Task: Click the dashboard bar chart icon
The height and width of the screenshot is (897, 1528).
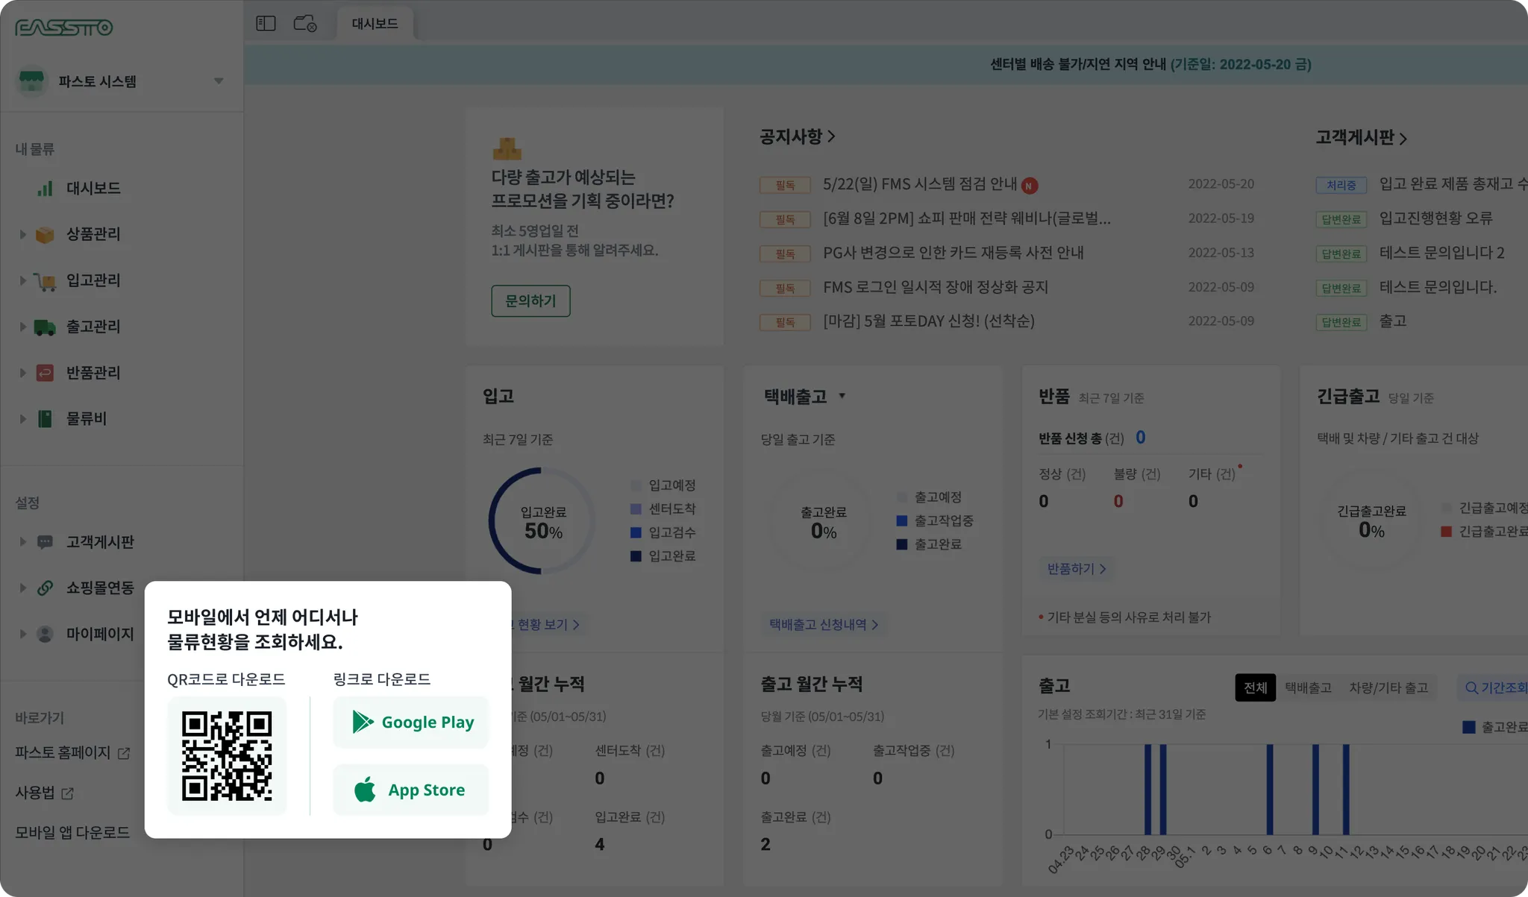Action: click(x=45, y=188)
